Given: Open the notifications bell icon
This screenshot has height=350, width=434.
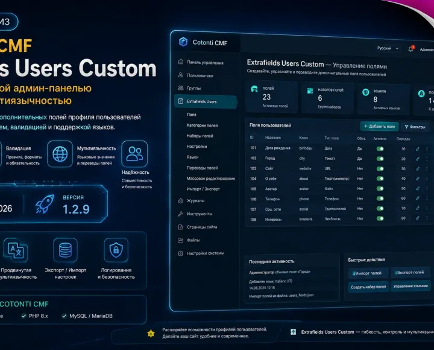Looking at the screenshot, I should pyautogui.click(x=410, y=49).
